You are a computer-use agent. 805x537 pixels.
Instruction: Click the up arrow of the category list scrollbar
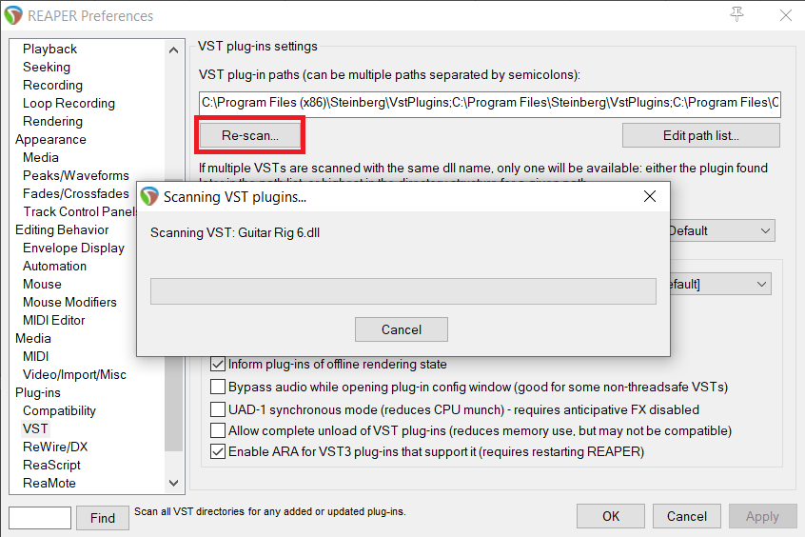(173, 50)
